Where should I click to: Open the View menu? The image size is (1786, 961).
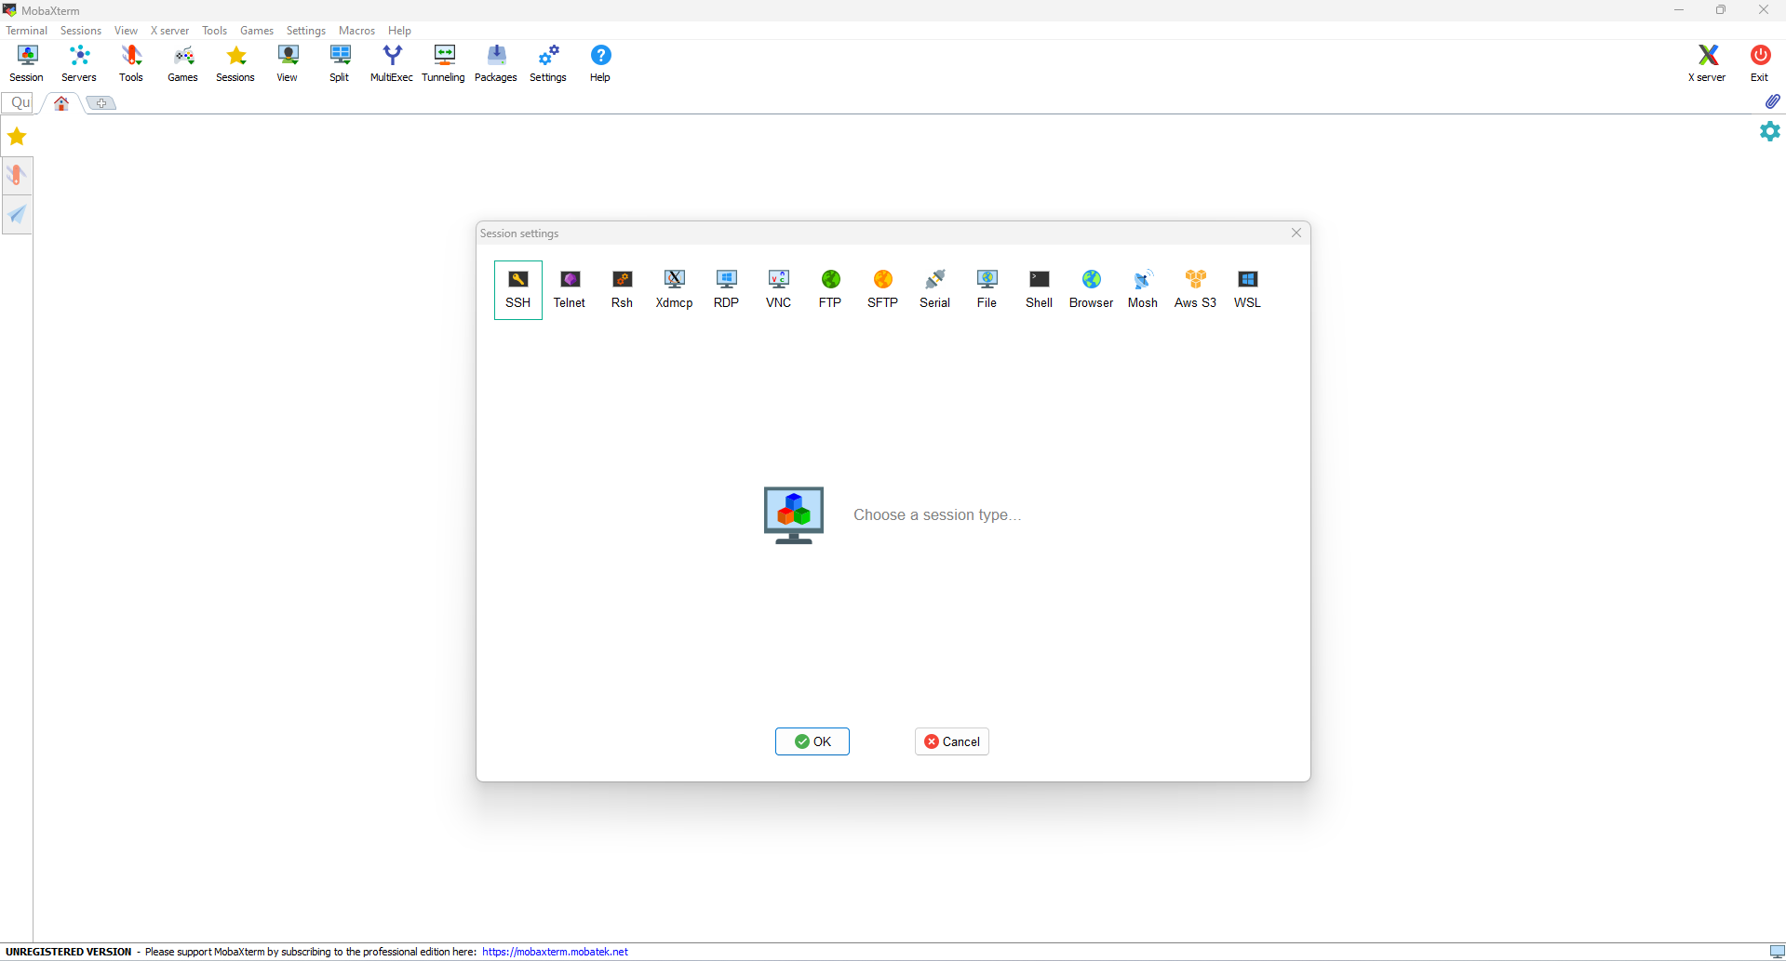(x=126, y=31)
